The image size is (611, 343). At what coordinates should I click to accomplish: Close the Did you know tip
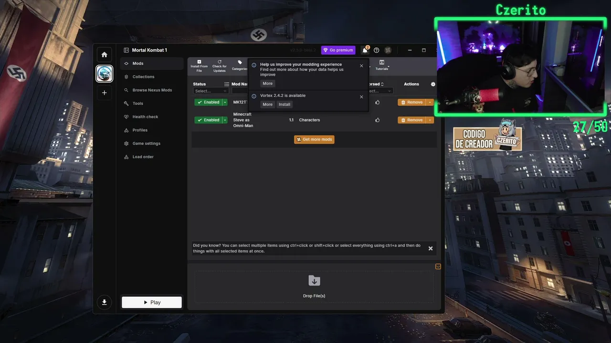(431, 248)
